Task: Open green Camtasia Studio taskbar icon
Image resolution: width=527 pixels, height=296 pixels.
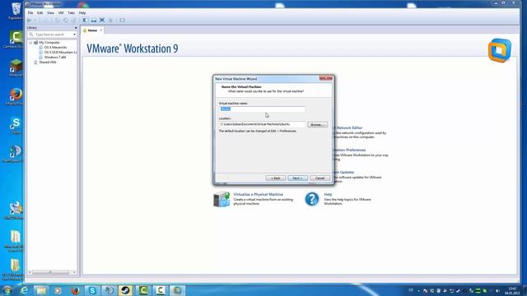Action: click(x=143, y=290)
